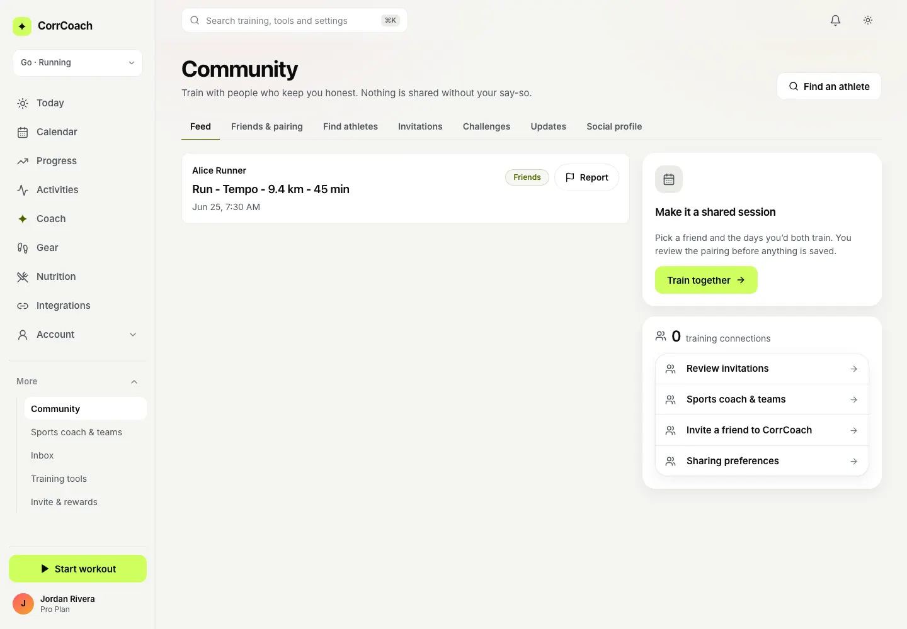Switch to Feed tab
907x629 pixels.
(200, 126)
